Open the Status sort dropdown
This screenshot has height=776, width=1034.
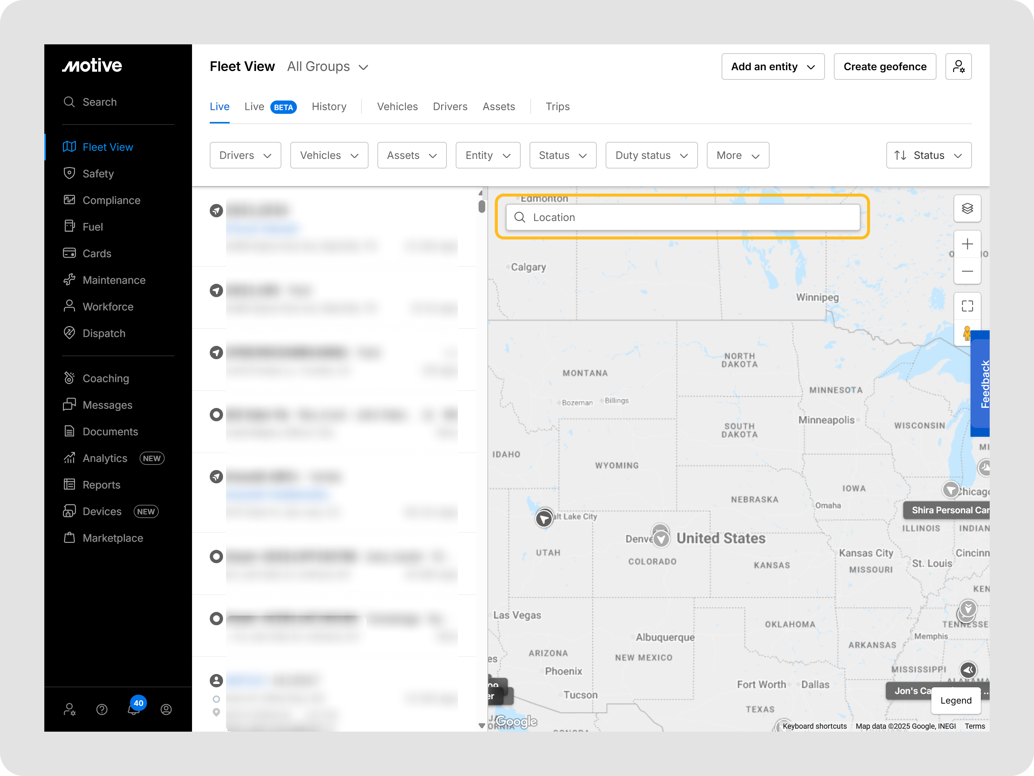coord(928,155)
